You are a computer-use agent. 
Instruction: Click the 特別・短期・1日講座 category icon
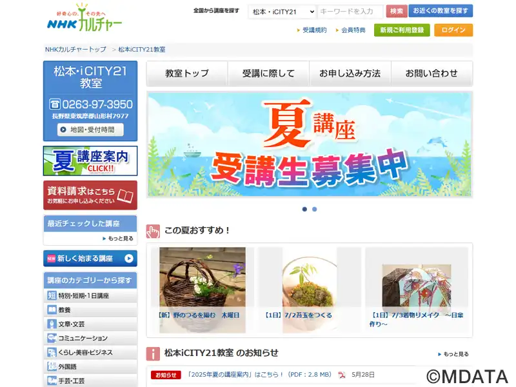click(x=52, y=295)
